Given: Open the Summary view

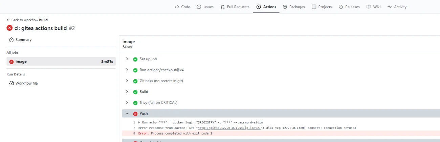Looking at the screenshot, I should 20,40.
